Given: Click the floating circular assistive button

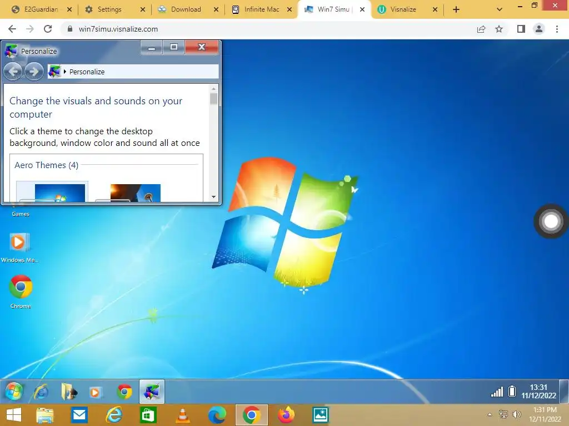Looking at the screenshot, I should (x=551, y=221).
